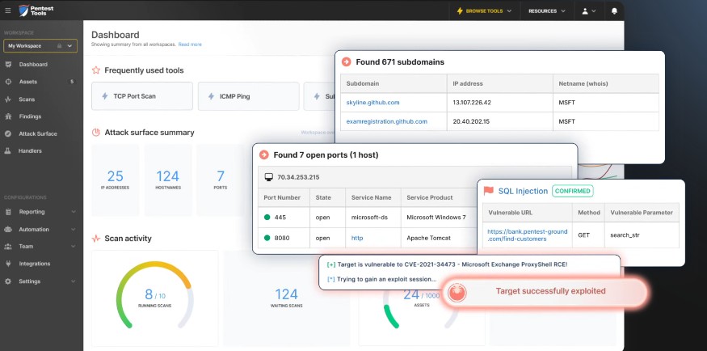Click the lightning icon in Browse Tools
The width and height of the screenshot is (707, 351).
pos(460,11)
